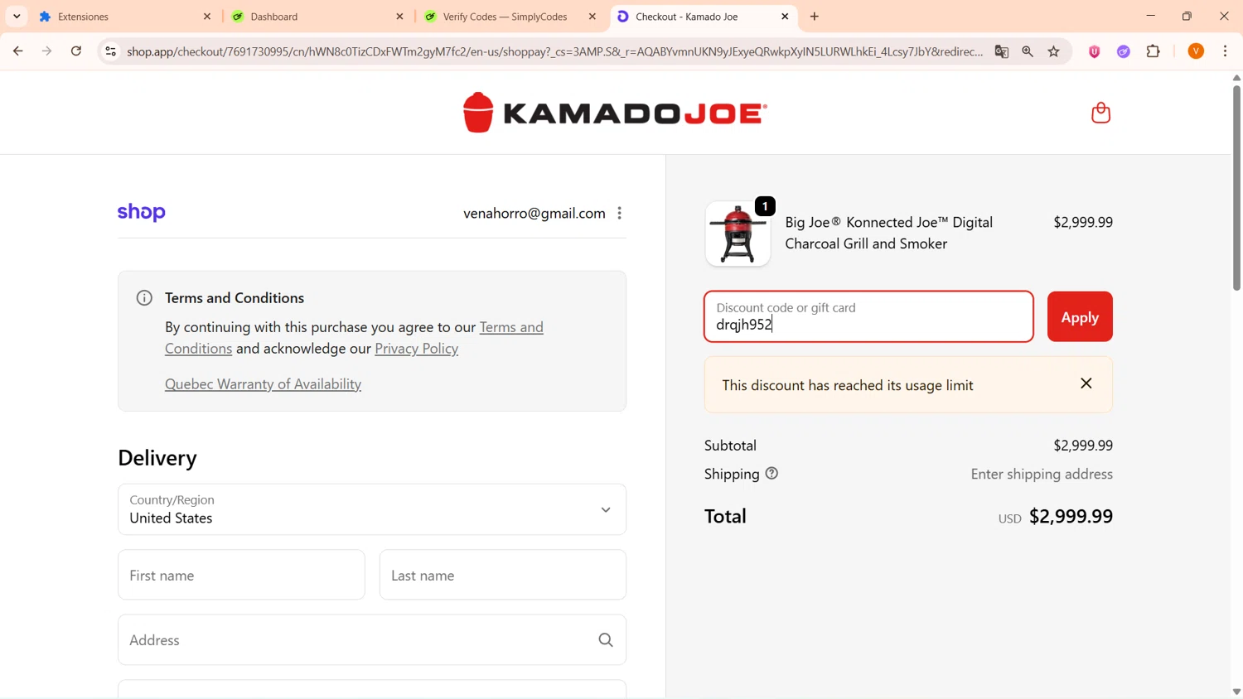Click the Total price $2,999.99
The height and width of the screenshot is (699, 1243).
pos(1071,516)
